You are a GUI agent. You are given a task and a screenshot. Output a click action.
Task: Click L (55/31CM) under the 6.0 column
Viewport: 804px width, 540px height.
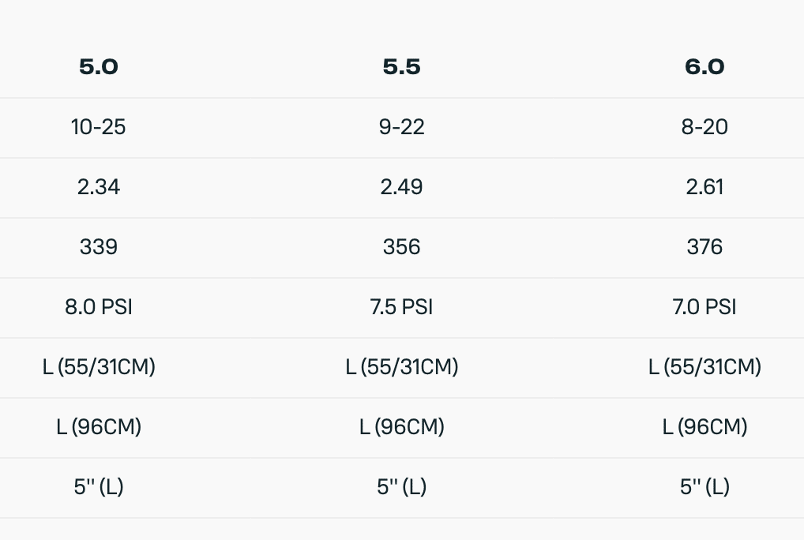(704, 367)
